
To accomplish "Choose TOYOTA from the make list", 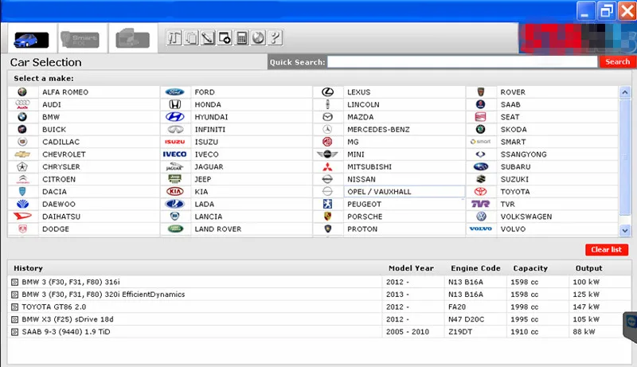I will point(514,192).
